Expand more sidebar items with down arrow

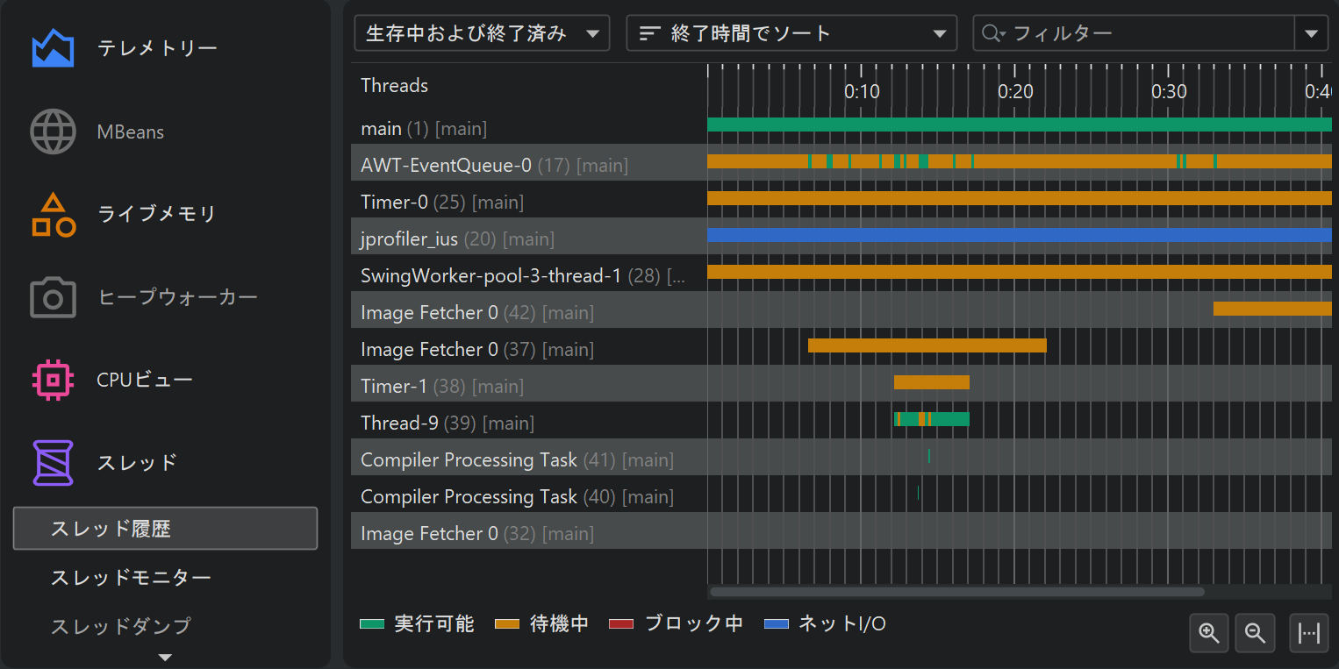click(165, 657)
